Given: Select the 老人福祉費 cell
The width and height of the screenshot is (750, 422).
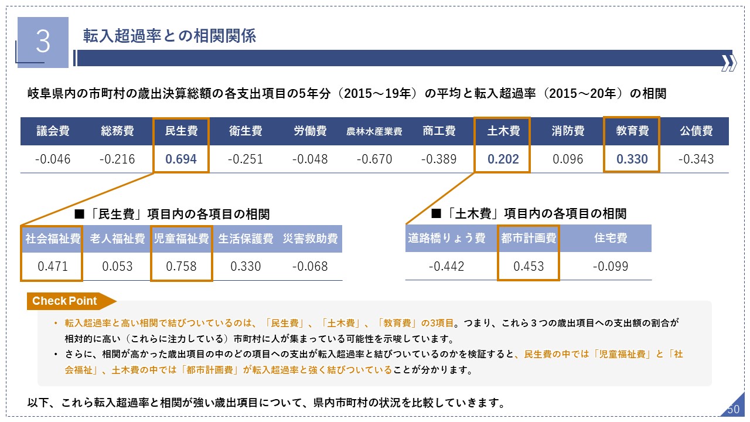Looking at the screenshot, I should pyautogui.click(x=117, y=239).
